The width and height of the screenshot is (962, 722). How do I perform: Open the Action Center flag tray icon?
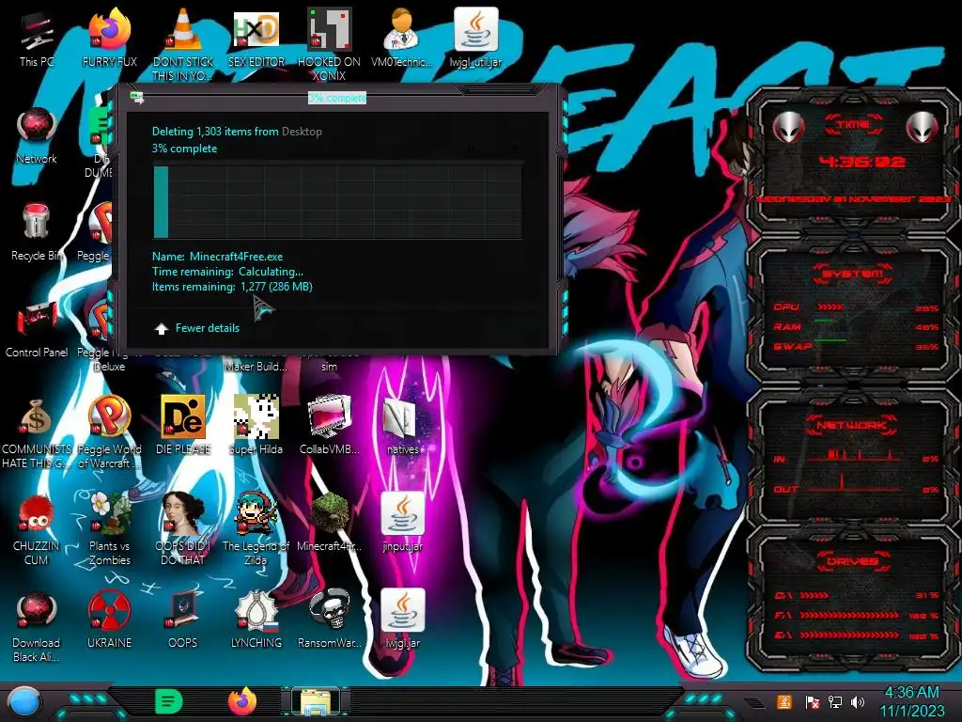click(812, 702)
